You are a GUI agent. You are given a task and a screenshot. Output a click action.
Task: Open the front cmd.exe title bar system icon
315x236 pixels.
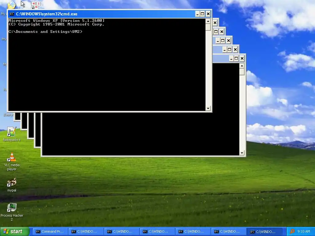[x=12, y=14]
